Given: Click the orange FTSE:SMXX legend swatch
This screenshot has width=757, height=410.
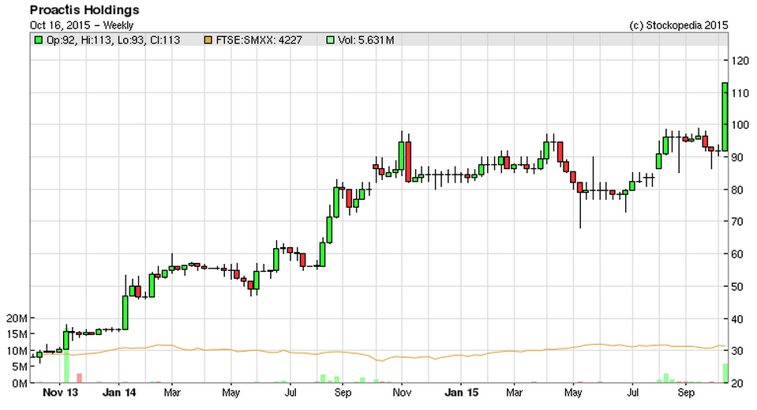Looking at the screenshot, I should point(208,40).
